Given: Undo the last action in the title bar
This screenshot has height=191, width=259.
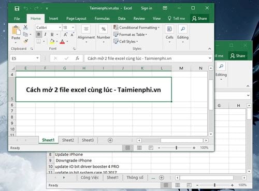Looking at the screenshot, I should [x=26, y=8].
